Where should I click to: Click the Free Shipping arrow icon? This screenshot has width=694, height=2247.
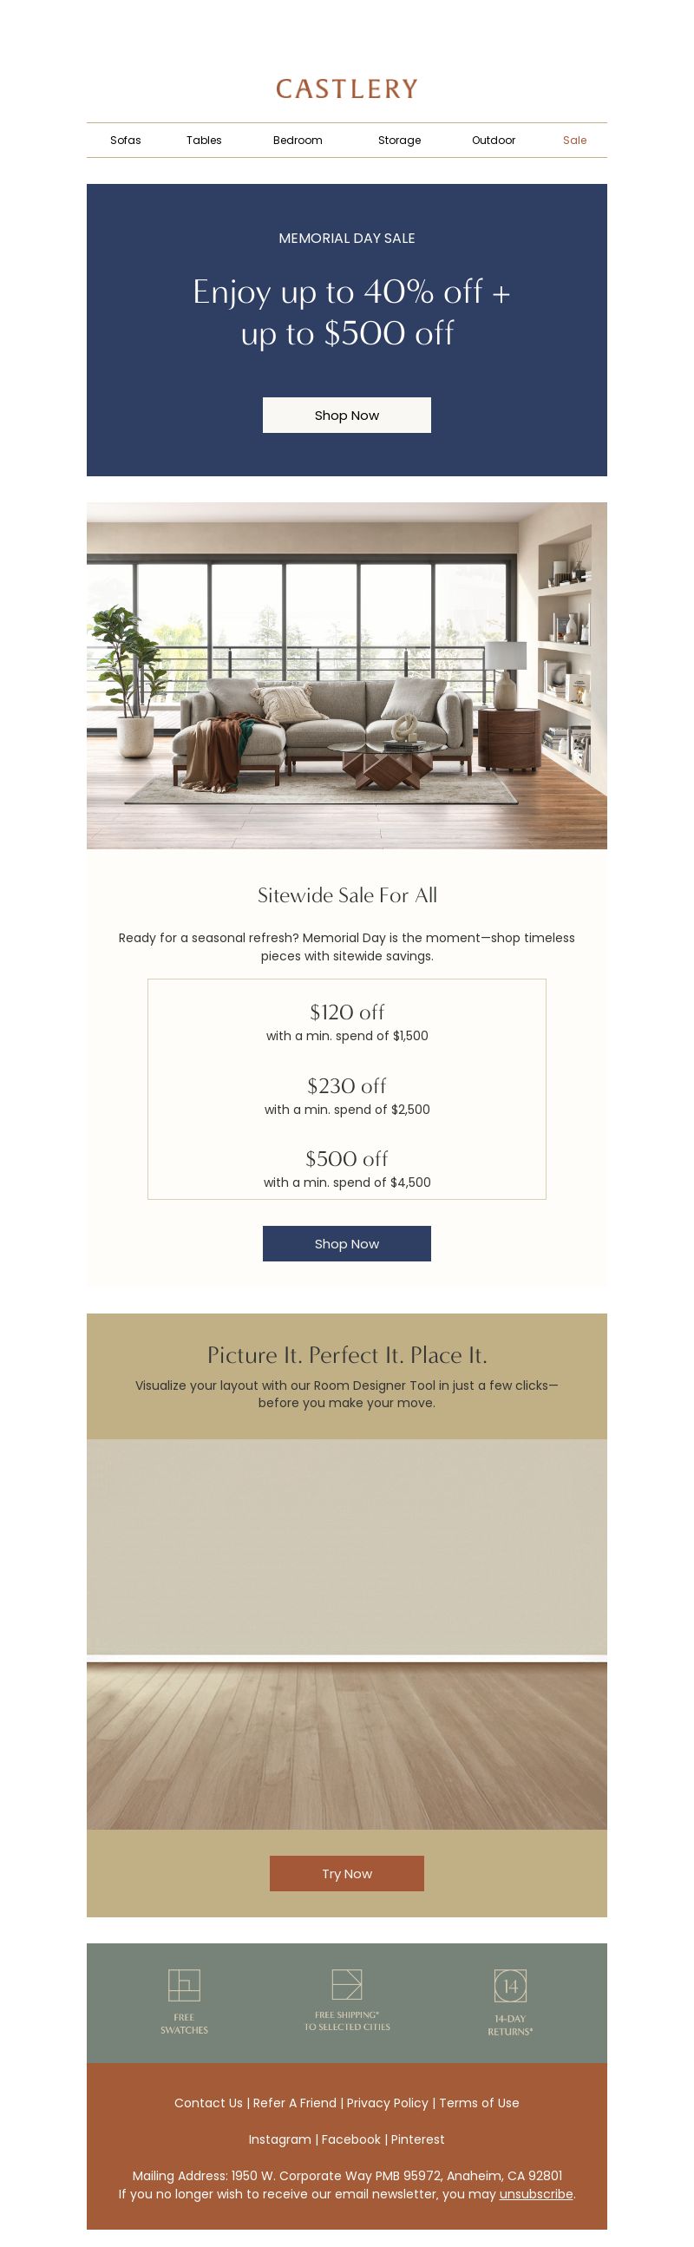[347, 1983]
